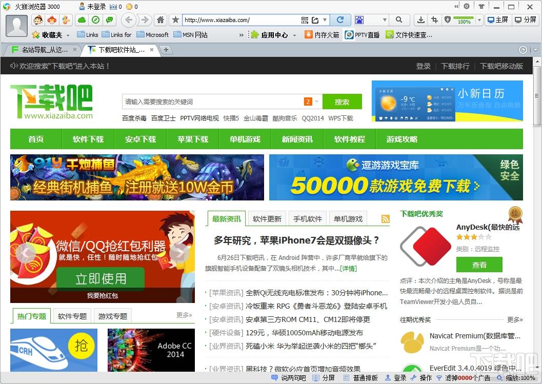
Task: Click the colorful hand toolbar icon
Action: pyautogui.click(x=65, y=20)
